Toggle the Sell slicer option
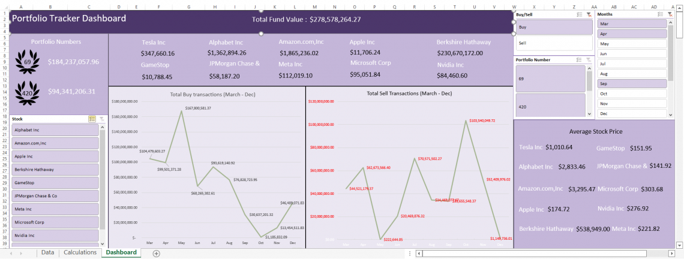Viewport: 684px width, 259px height. 554,43
